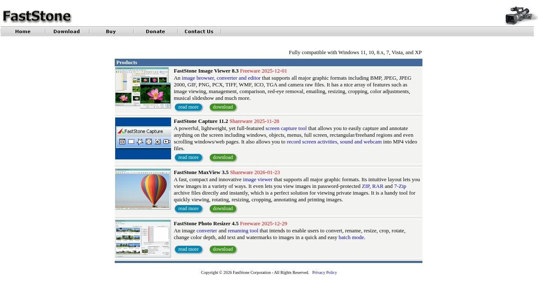Open the Donate page
538x302 pixels.
click(x=155, y=31)
